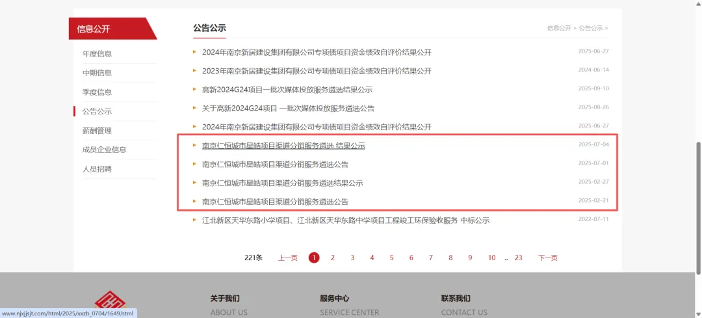Open 中期信息 in the sidebar
This screenshot has height=318, width=702.
pyautogui.click(x=97, y=73)
